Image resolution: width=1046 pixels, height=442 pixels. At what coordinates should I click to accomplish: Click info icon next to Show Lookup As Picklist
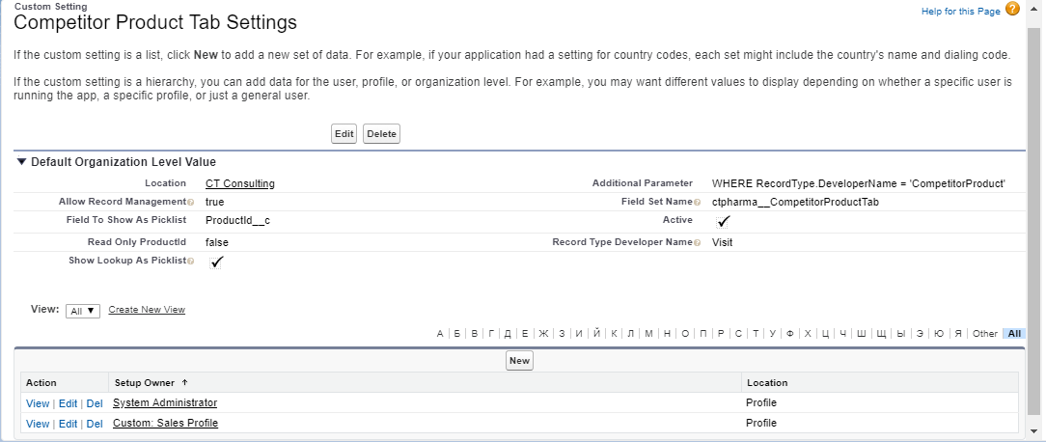pos(190,262)
